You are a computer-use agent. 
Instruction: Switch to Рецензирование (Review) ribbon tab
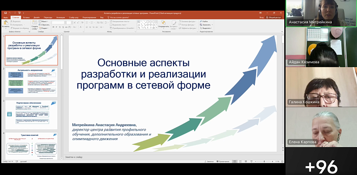[x=89, y=17]
